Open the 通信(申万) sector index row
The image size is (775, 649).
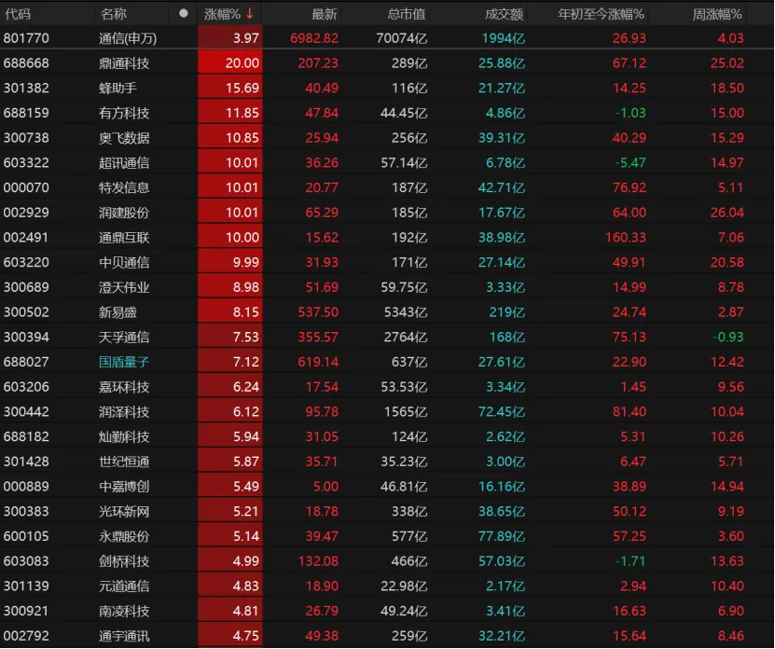[126, 38]
